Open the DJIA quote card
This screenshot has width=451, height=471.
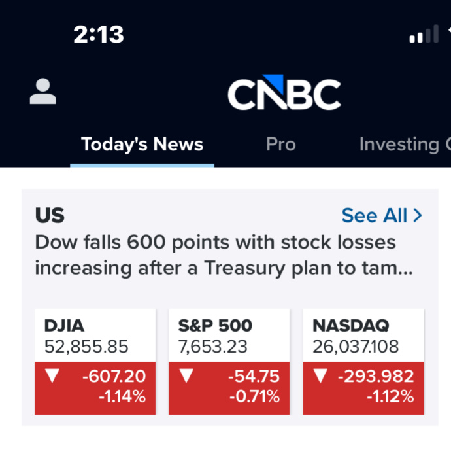pyautogui.click(x=95, y=362)
